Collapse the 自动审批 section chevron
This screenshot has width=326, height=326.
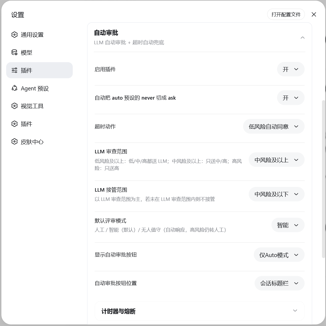coord(303,37)
